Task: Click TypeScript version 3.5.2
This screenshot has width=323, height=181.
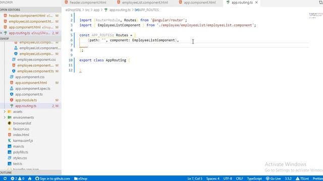Action: (x=288, y=178)
